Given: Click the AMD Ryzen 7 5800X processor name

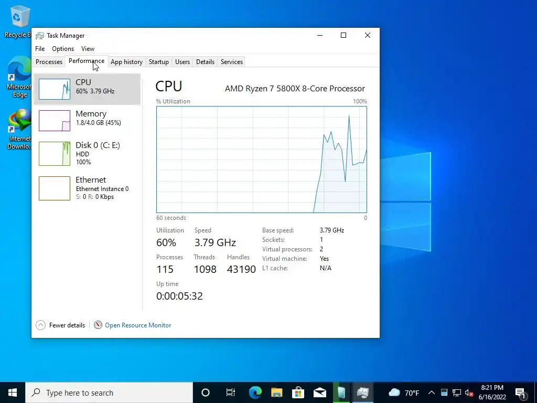Looking at the screenshot, I should click(295, 88).
